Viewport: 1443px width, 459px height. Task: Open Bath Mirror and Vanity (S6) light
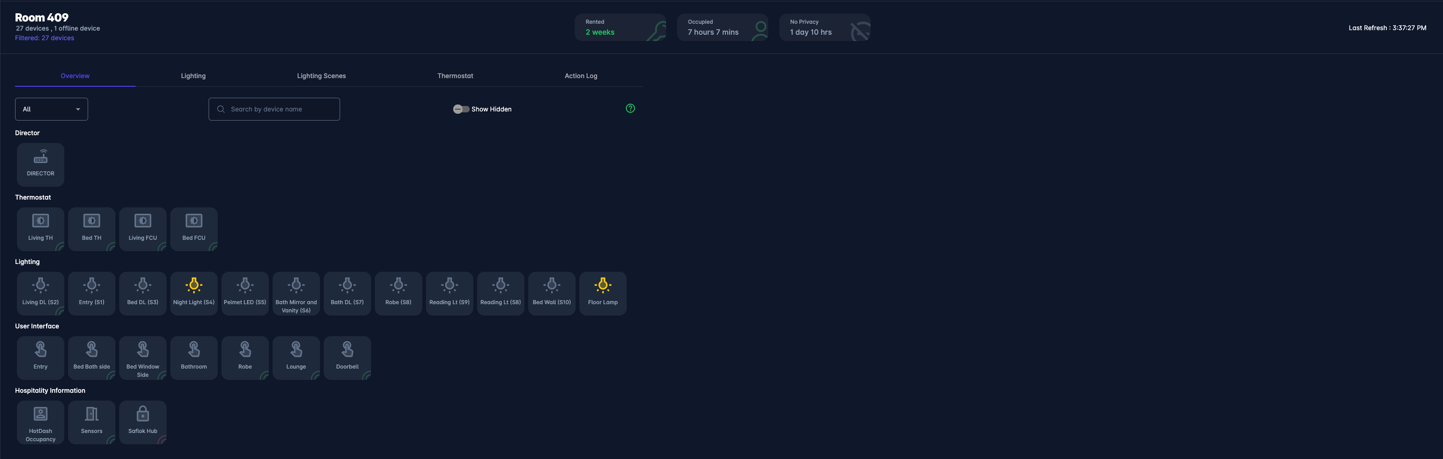tap(296, 293)
